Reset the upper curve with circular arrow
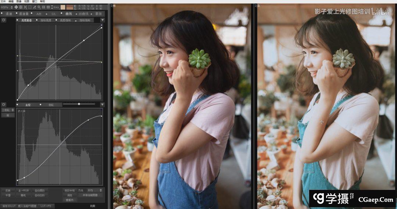 [x=4, y=20]
